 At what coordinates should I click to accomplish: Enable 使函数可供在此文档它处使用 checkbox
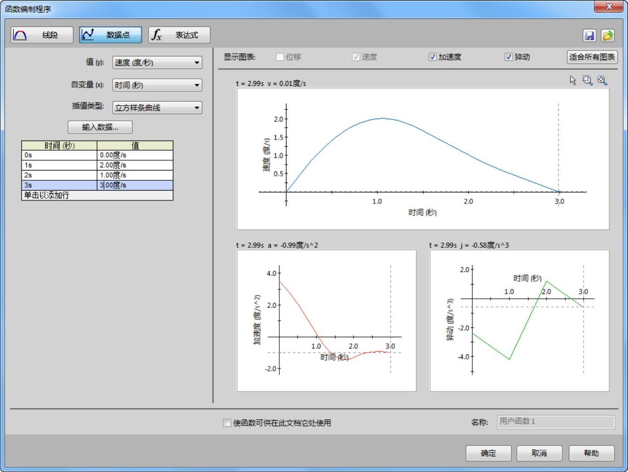(x=227, y=423)
